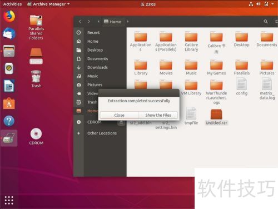
Task: Open the Activities overview
Action: [12, 4]
